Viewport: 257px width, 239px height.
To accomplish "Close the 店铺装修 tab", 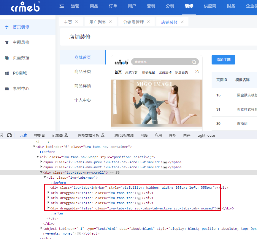I will [x=182, y=22].
